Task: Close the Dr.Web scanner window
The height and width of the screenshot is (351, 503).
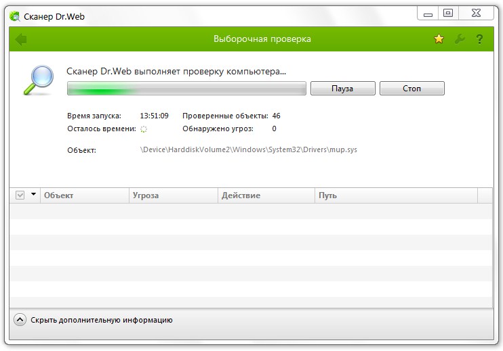Action: click(477, 13)
